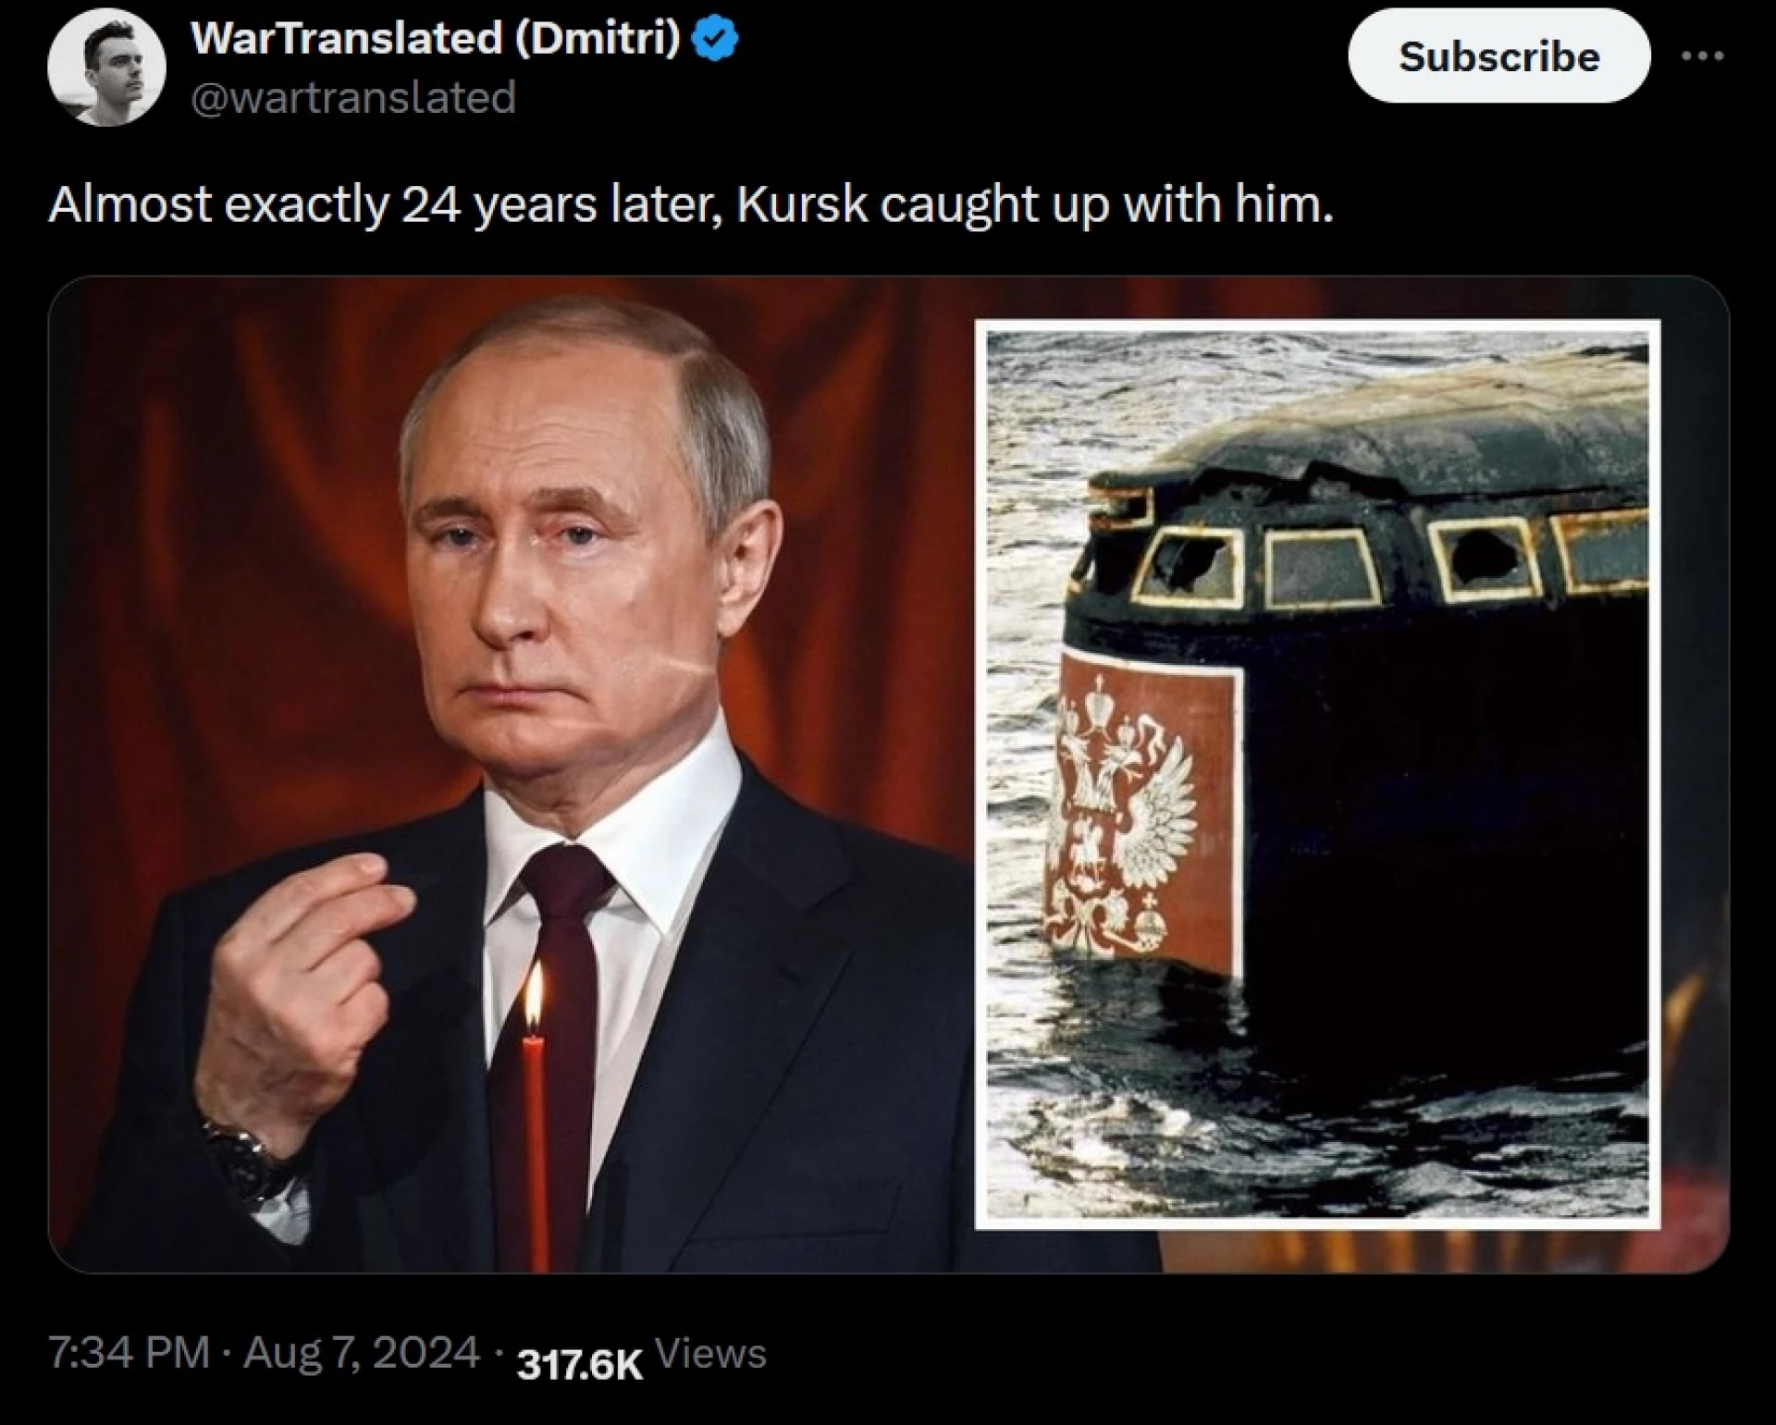Open the 317.6K view count
This screenshot has height=1425, width=1776.
point(580,1364)
